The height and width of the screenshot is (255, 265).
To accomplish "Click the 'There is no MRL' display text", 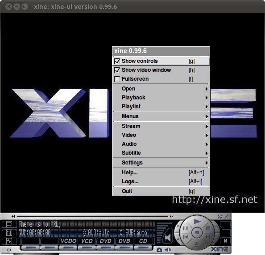I will [40, 224].
